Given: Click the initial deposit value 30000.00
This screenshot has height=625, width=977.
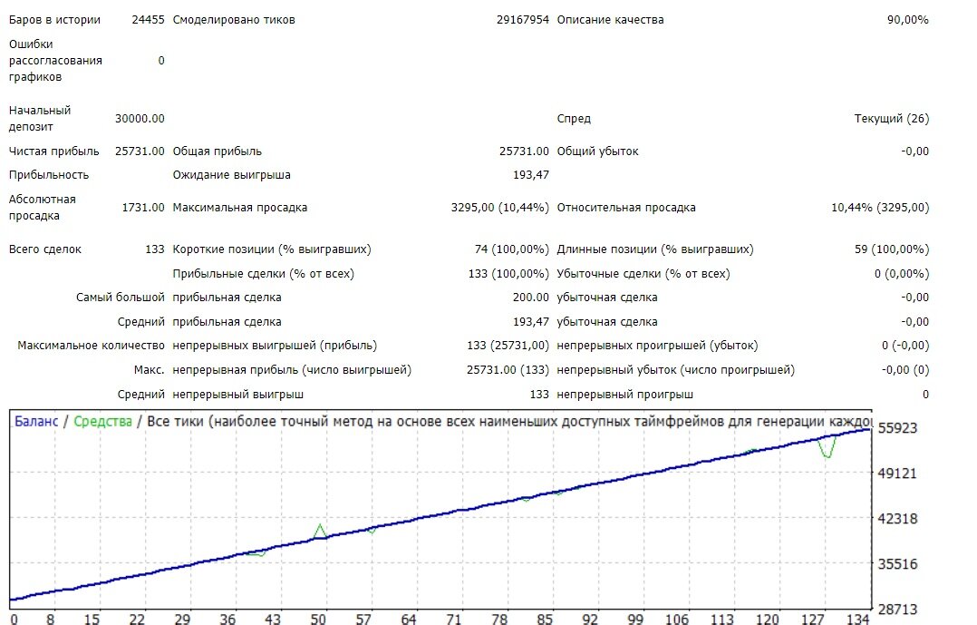Looking at the screenshot, I should [140, 118].
